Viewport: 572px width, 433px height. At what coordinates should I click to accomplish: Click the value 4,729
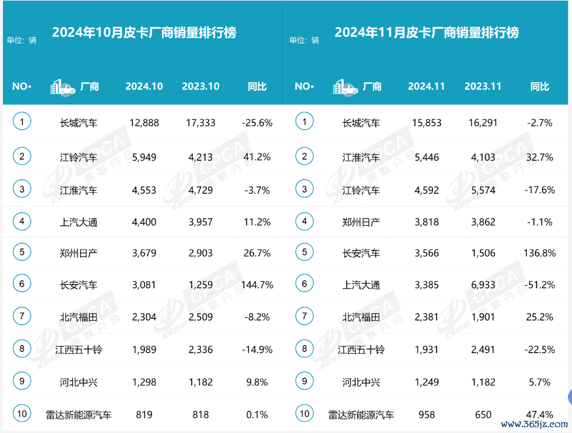tap(201, 190)
